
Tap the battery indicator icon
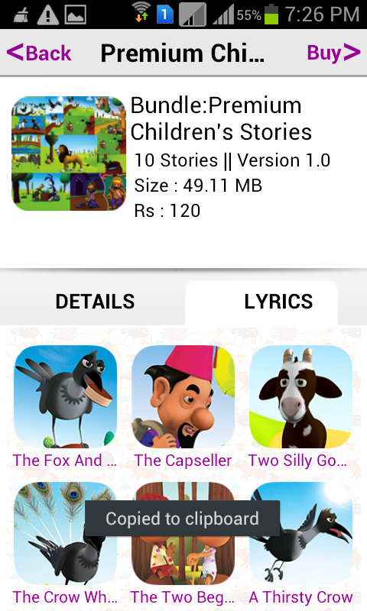click(x=271, y=15)
